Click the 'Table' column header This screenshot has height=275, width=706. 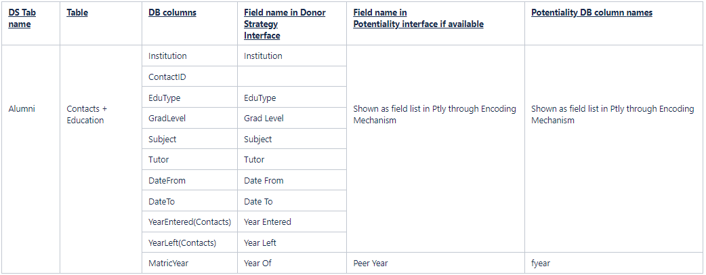click(x=77, y=13)
